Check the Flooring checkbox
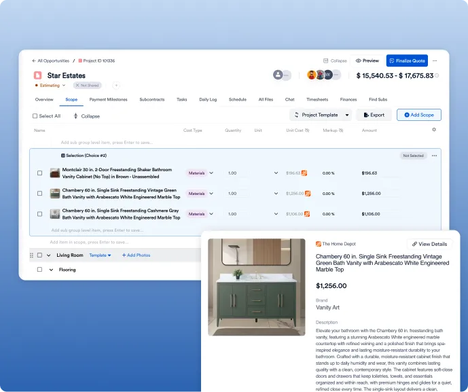Screen dimensions: 468x392 [x=39, y=270]
